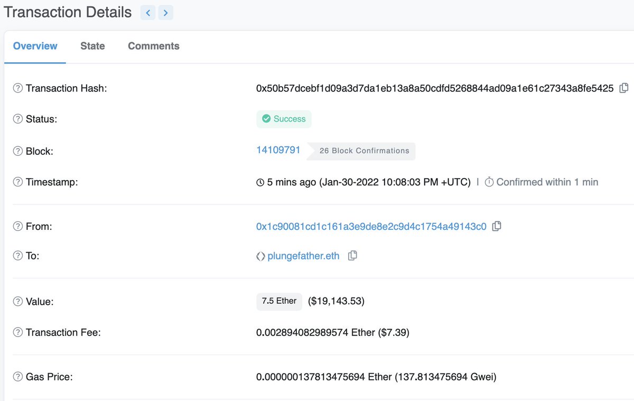Click the ENS angle brackets icon beside plungefather.eth
This screenshot has height=401, width=634.
[259, 256]
